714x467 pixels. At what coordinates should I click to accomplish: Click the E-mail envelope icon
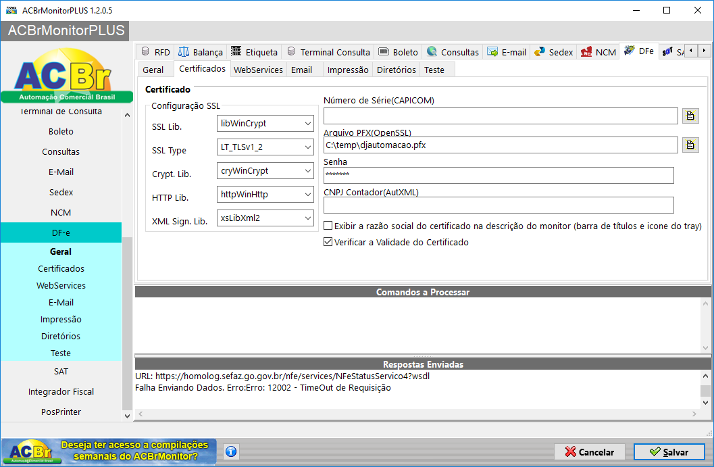(x=492, y=51)
